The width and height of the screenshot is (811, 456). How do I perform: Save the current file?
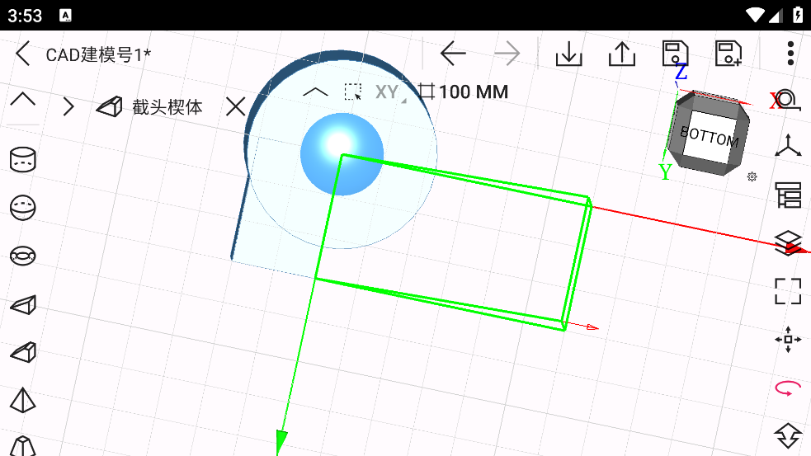click(x=675, y=54)
